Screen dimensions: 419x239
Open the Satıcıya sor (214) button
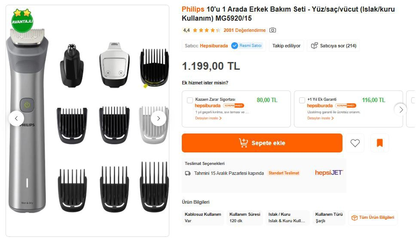(333, 46)
